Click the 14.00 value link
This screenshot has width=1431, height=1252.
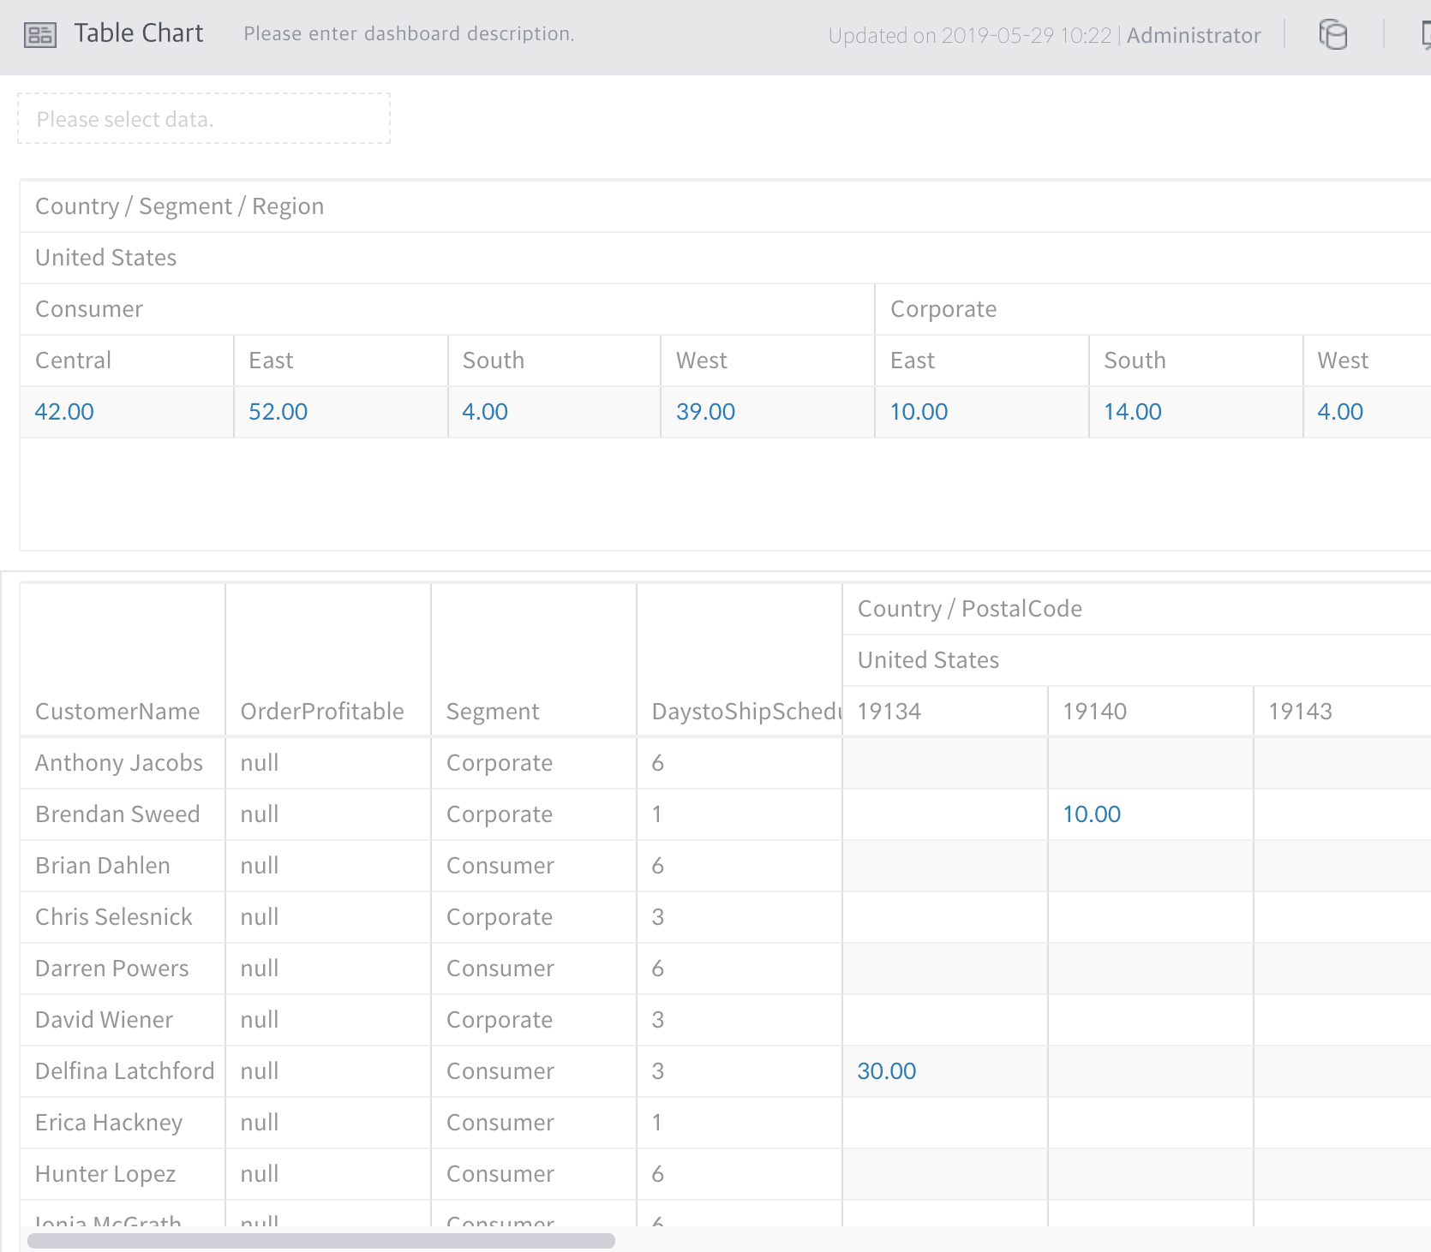click(x=1132, y=412)
